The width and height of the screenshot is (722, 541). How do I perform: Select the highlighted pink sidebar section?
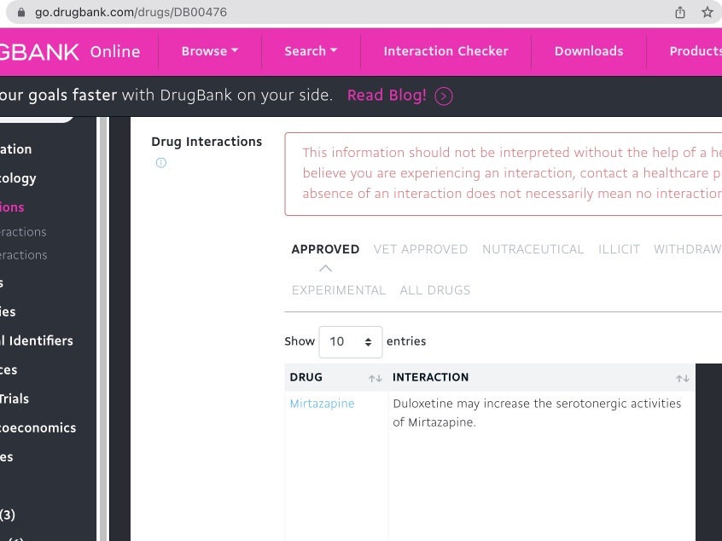[x=12, y=207]
